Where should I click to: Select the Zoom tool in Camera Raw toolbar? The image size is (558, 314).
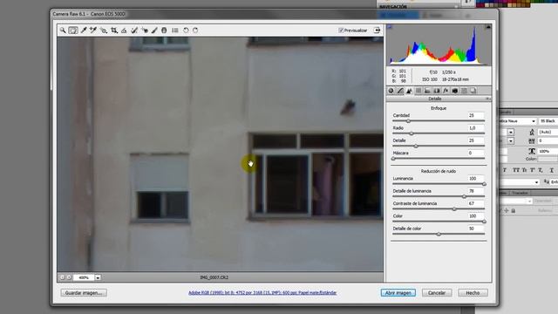click(63, 31)
